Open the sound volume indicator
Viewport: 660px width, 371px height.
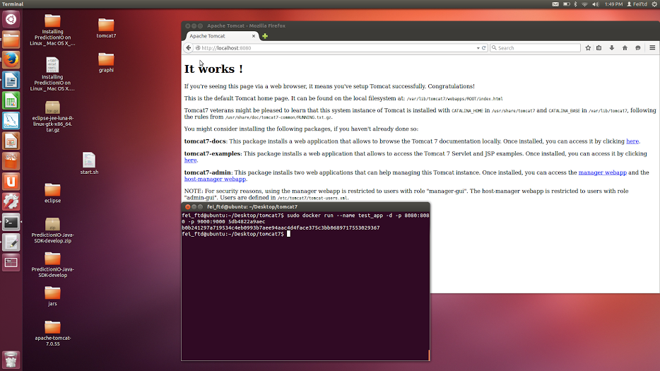596,4
